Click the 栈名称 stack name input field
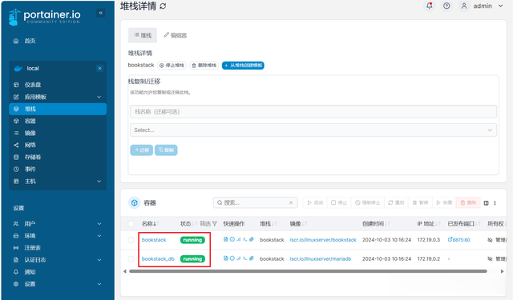This screenshot has width=513, height=300. click(x=313, y=112)
